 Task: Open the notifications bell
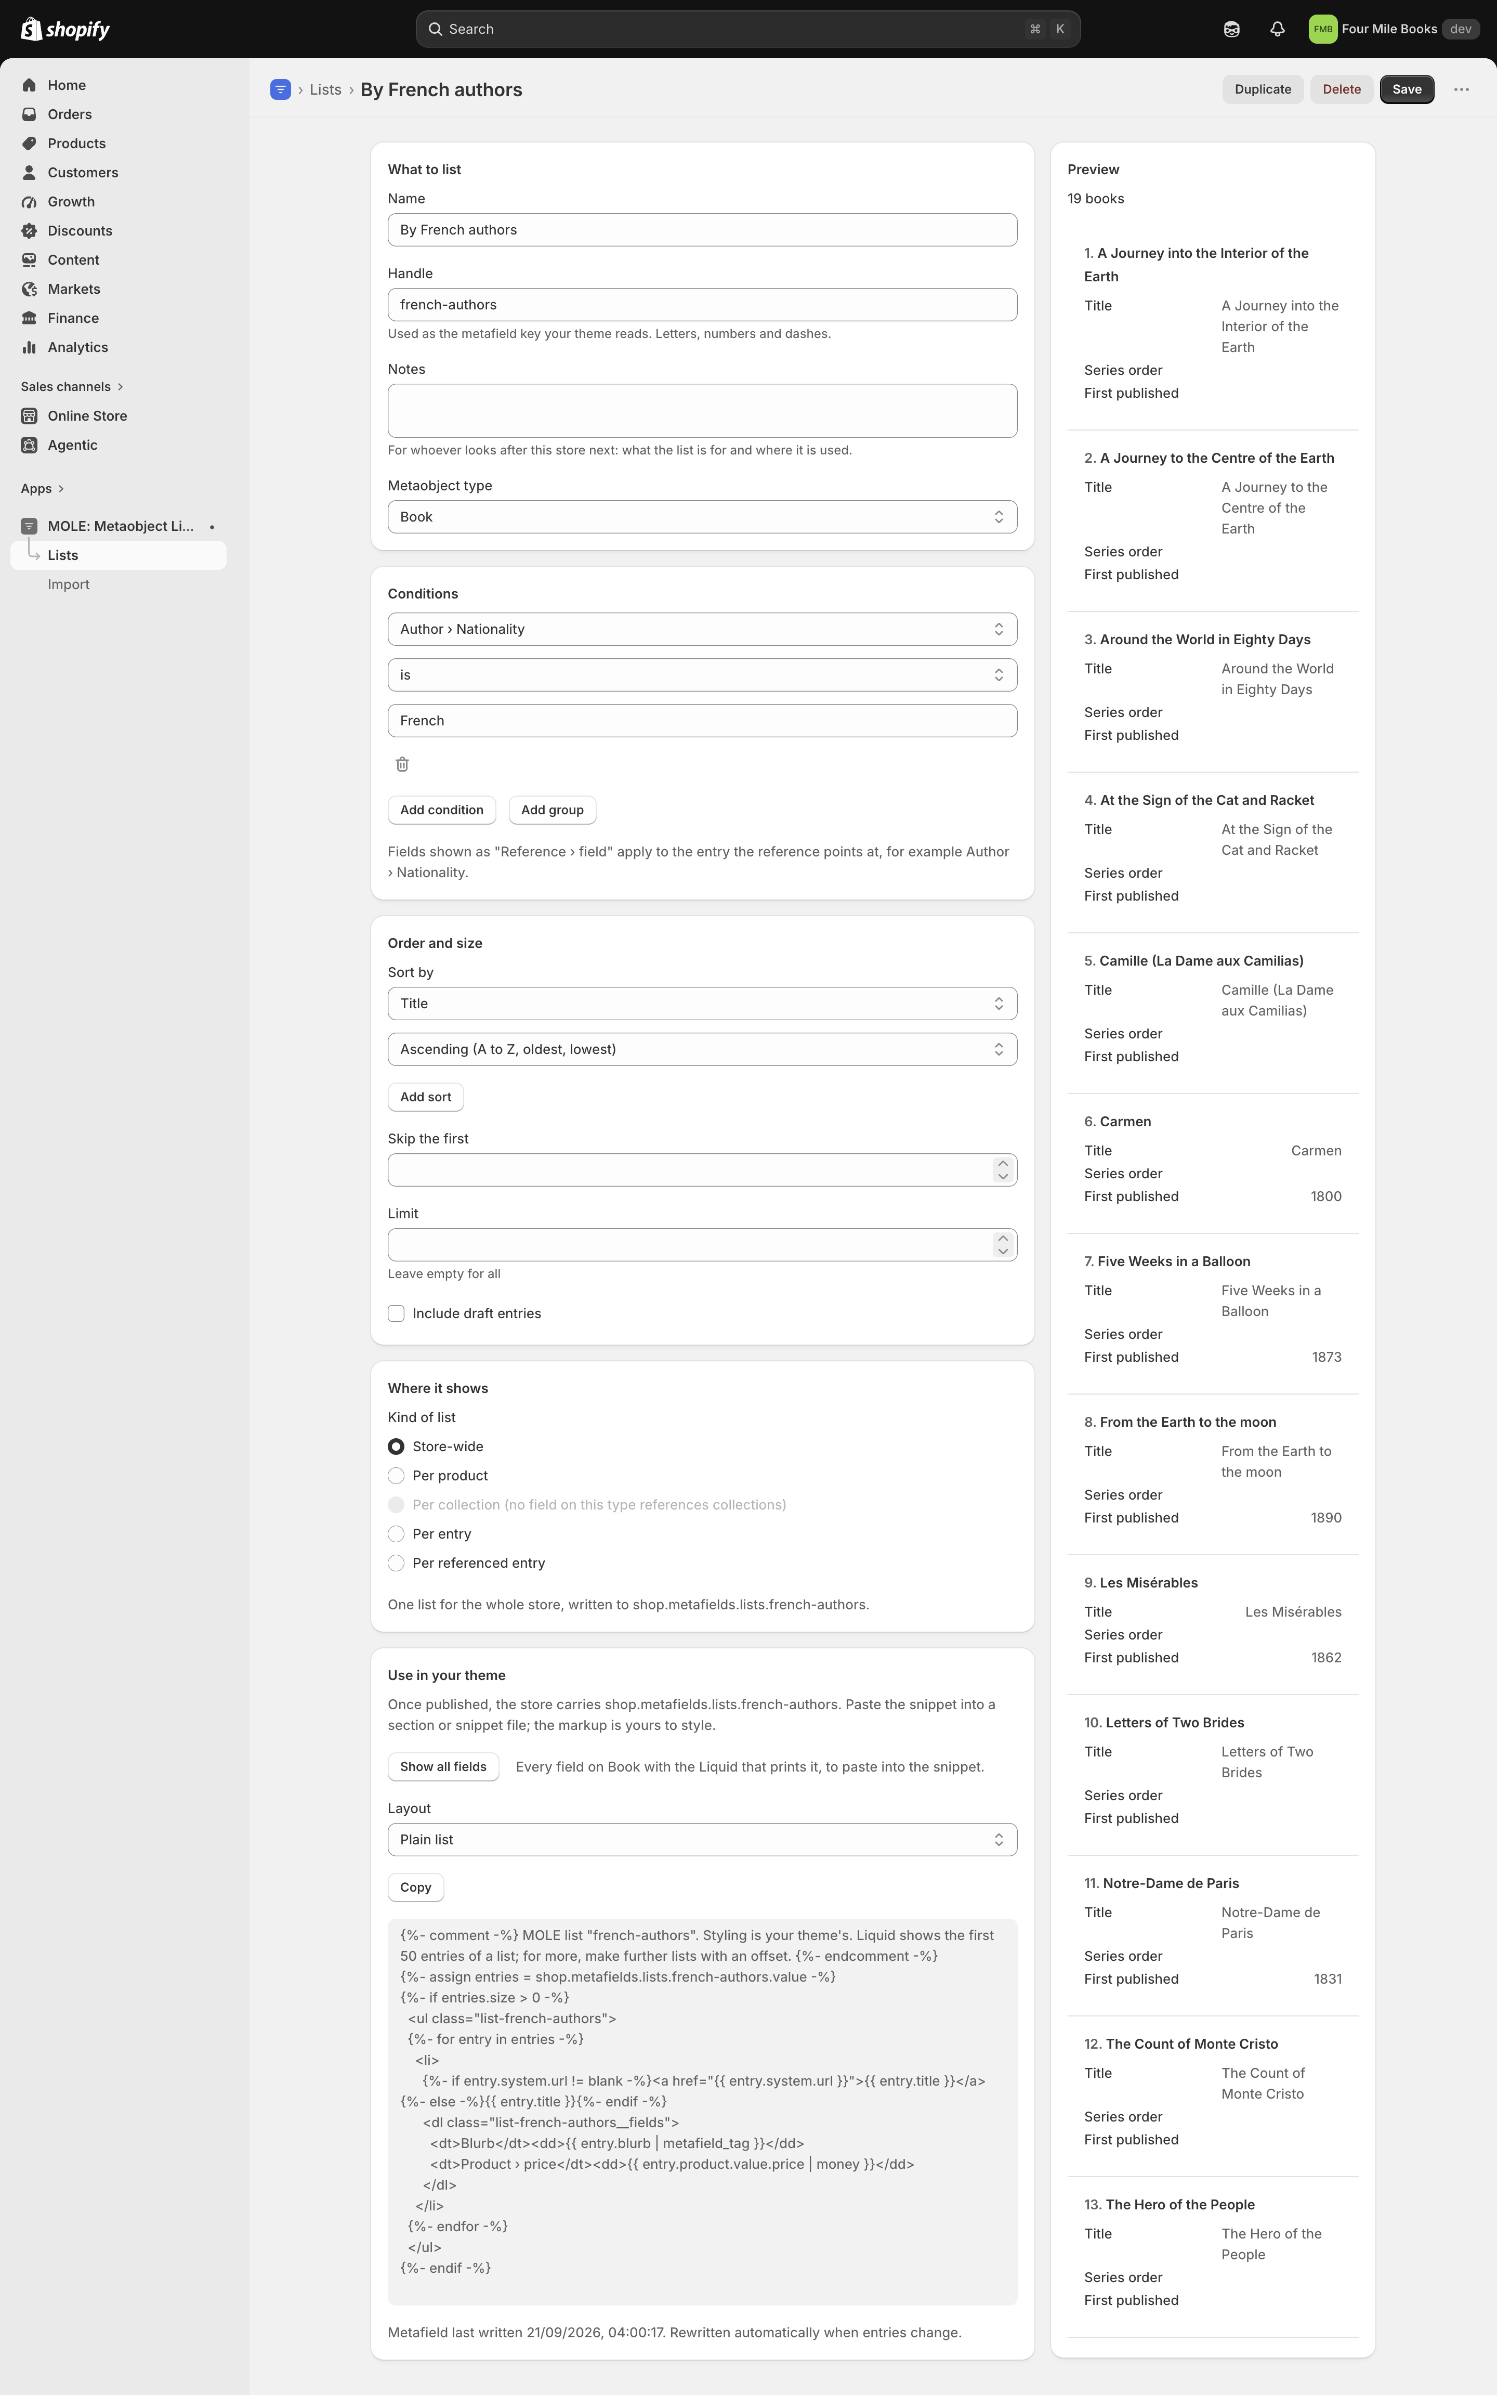click(x=1277, y=29)
